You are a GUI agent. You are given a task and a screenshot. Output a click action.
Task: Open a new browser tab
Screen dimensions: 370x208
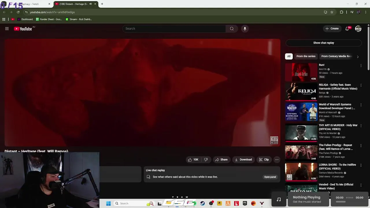102,4
